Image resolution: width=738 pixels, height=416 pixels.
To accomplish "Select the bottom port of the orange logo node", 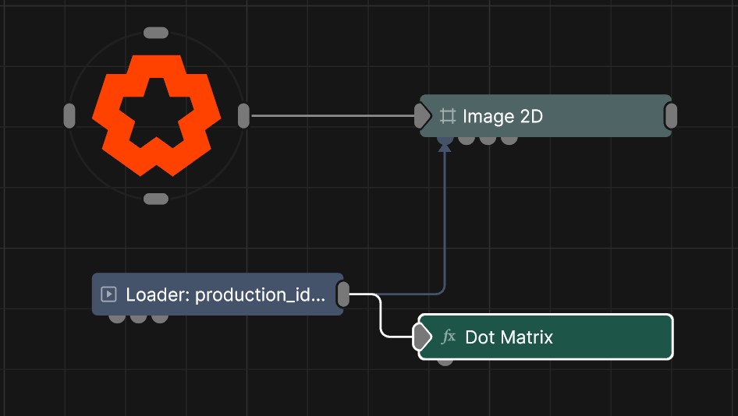I will (156, 199).
